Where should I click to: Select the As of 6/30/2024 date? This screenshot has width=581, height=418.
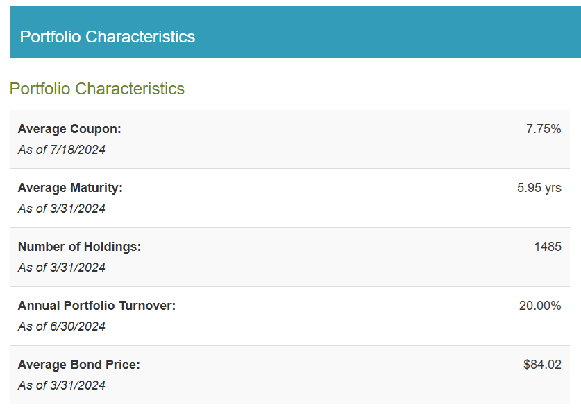[x=62, y=326]
